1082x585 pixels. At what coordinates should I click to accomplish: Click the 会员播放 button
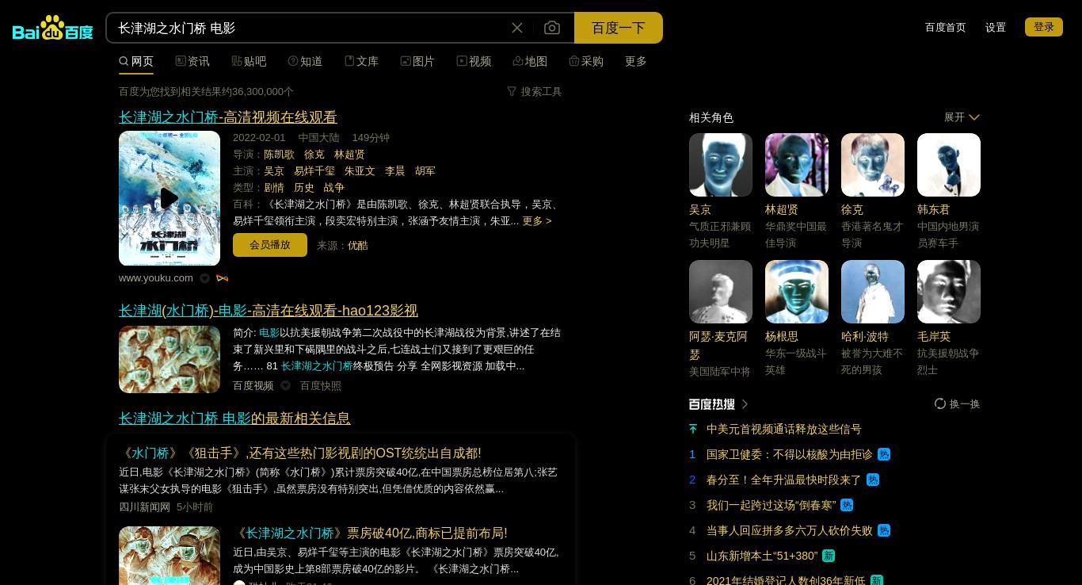pyautogui.click(x=270, y=245)
